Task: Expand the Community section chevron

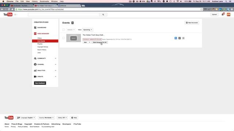Action: click(x=56, y=58)
